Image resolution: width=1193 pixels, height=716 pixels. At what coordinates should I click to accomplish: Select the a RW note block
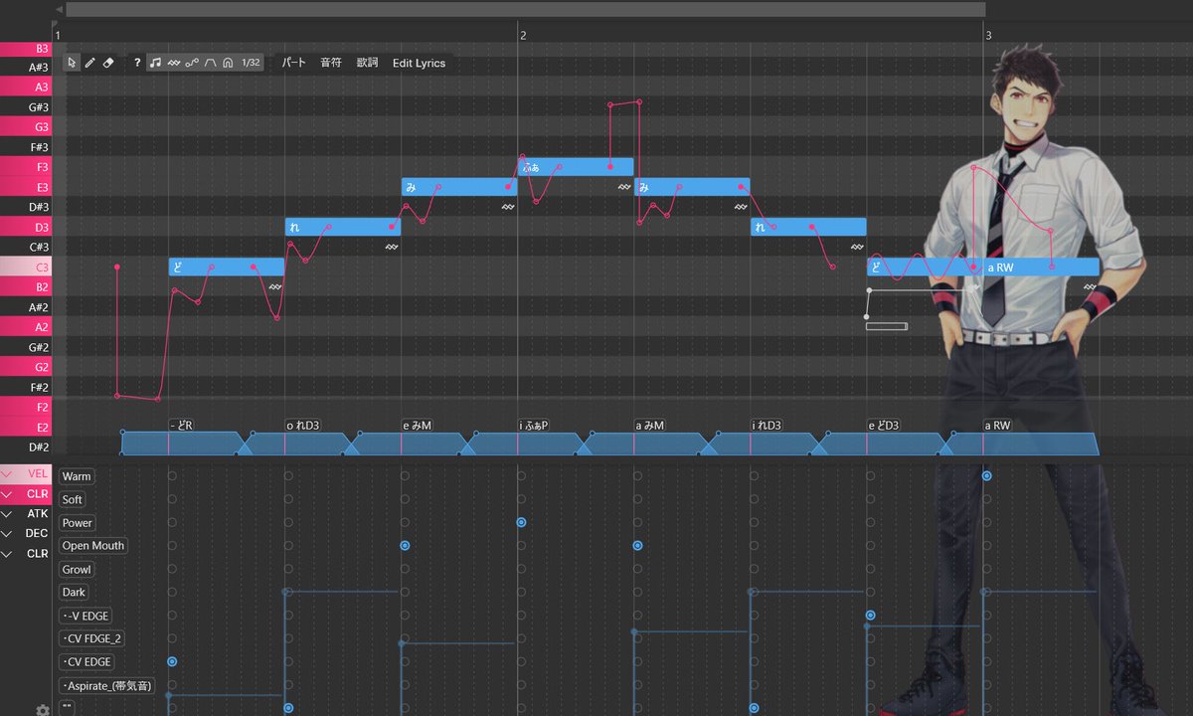point(1041,267)
